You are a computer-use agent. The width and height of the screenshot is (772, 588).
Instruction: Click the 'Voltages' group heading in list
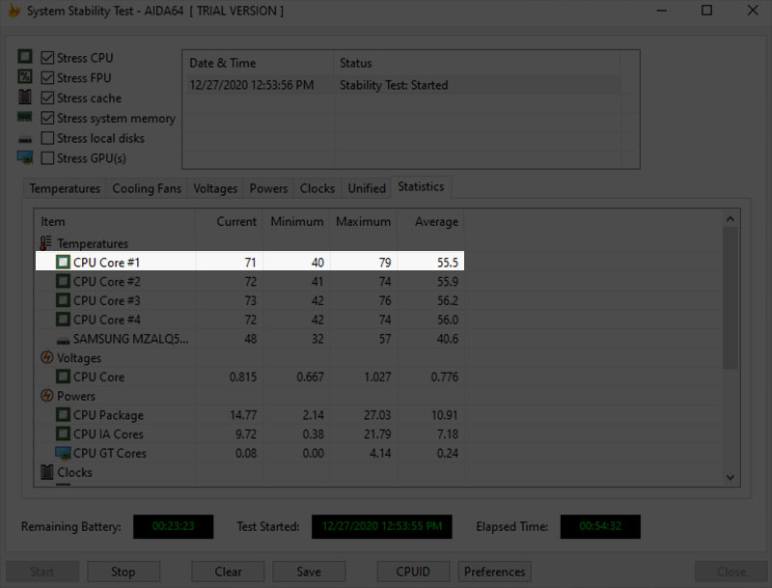(79, 358)
